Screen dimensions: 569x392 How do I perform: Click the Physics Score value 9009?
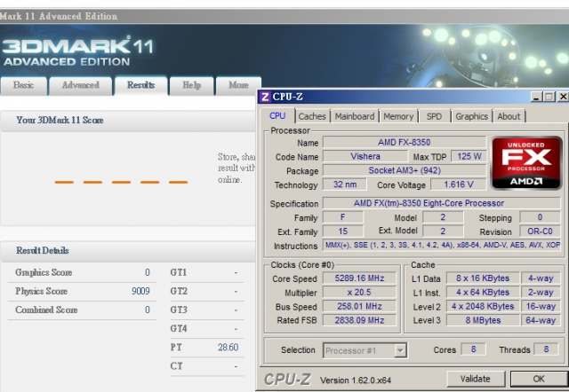coord(140,291)
